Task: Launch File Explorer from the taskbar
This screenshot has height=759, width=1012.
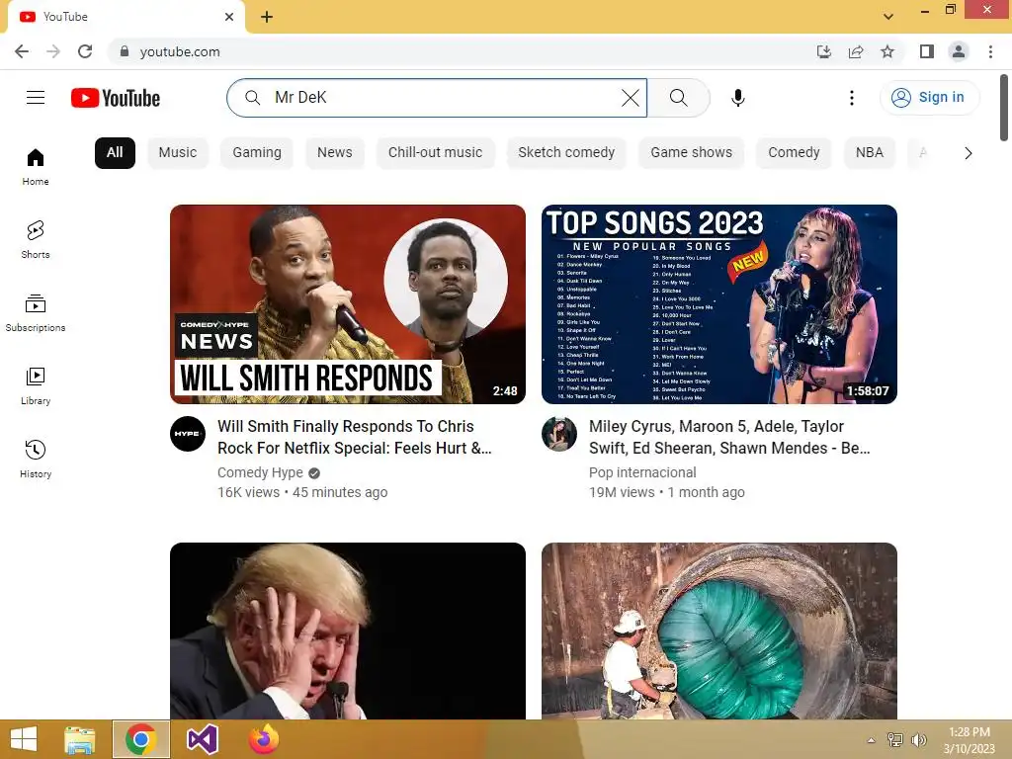Action: click(x=80, y=739)
